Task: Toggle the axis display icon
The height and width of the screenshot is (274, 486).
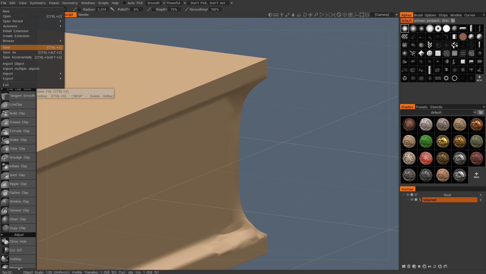Action: 356,15
